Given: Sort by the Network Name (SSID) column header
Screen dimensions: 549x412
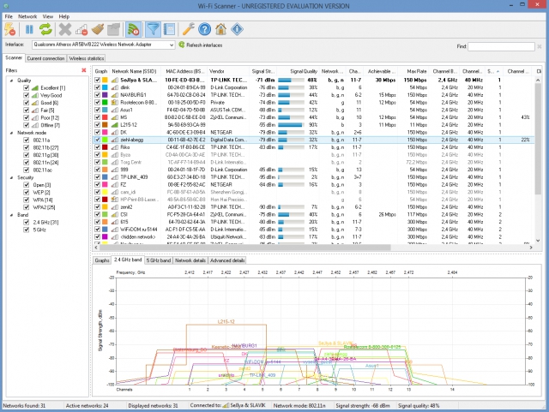Looking at the screenshot, I should [x=134, y=71].
